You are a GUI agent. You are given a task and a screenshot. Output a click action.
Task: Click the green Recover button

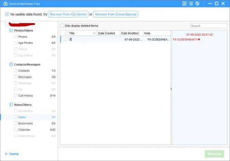[215, 154]
